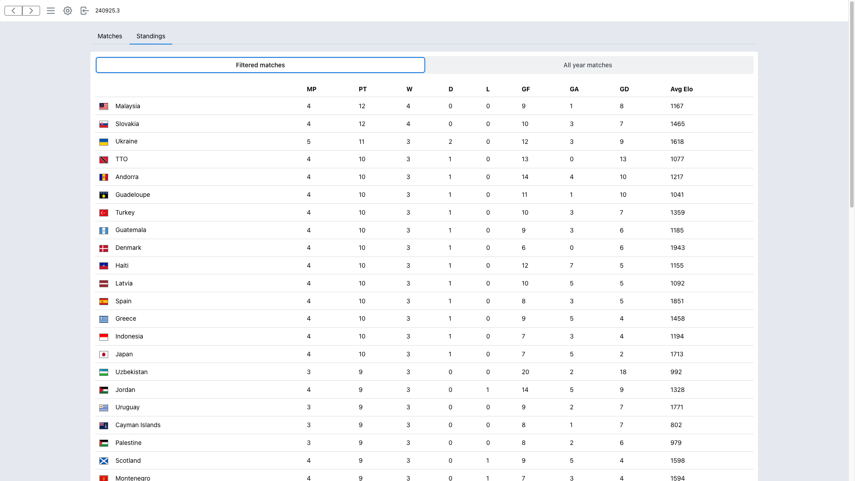Image resolution: width=855 pixels, height=481 pixels.
Task: Click the Ukraine flag icon
Action: click(104, 142)
